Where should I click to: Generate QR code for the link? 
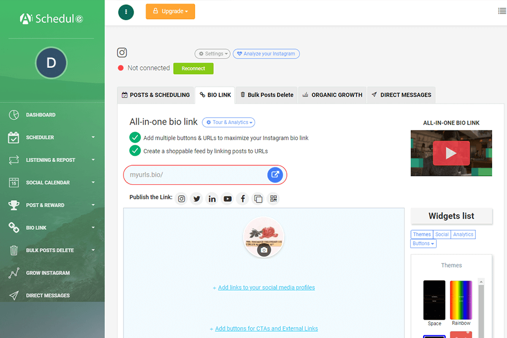(x=274, y=199)
